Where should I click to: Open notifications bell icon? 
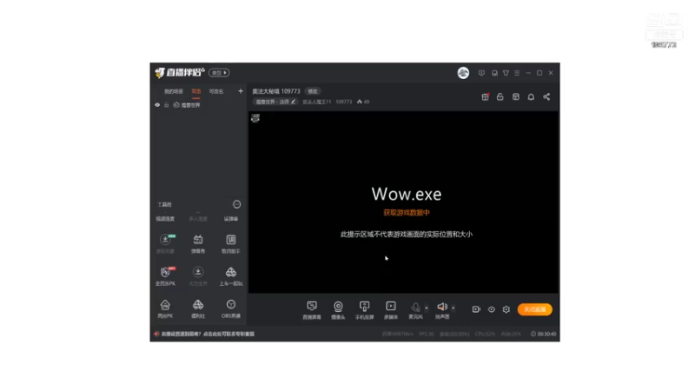click(531, 96)
